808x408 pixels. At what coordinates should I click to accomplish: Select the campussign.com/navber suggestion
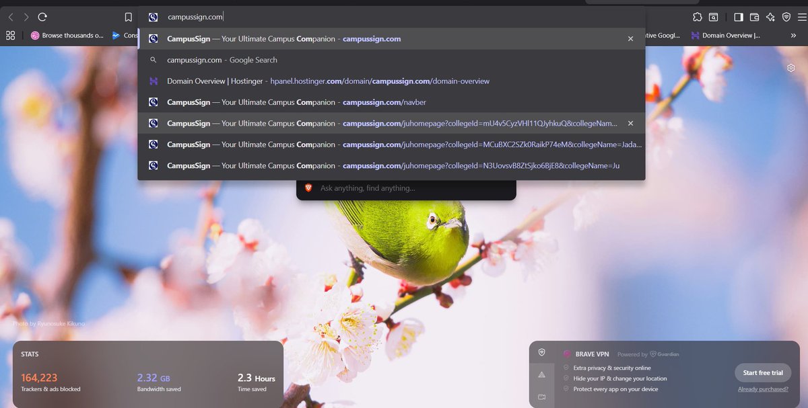(x=391, y=102)
